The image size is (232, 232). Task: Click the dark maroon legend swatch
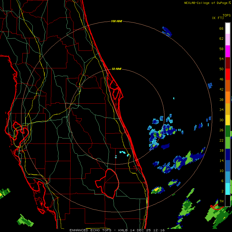coord(228,63)
